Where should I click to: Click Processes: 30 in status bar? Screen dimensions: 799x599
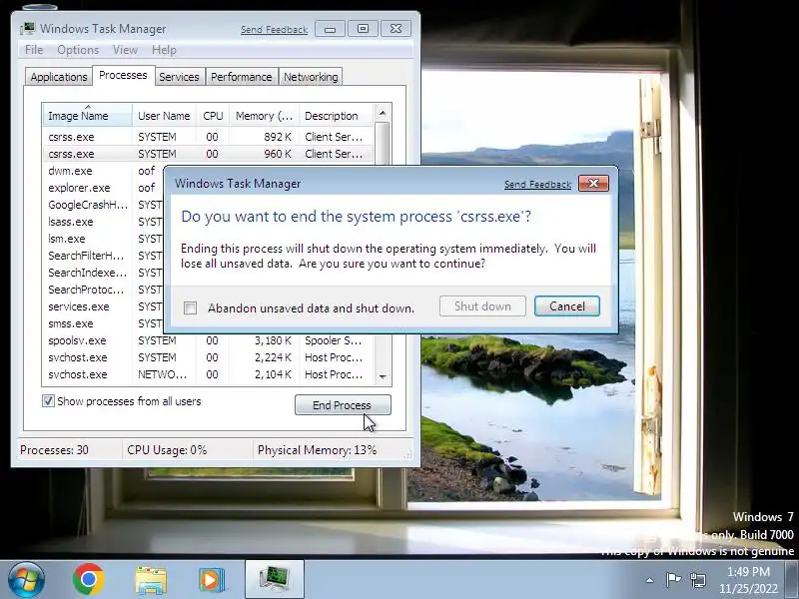click(54, 450)
